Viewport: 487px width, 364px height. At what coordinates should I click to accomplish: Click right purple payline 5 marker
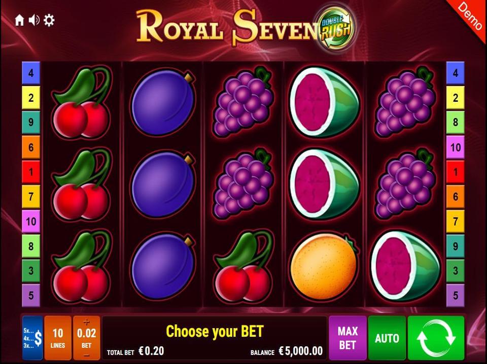tap(456, 295)
